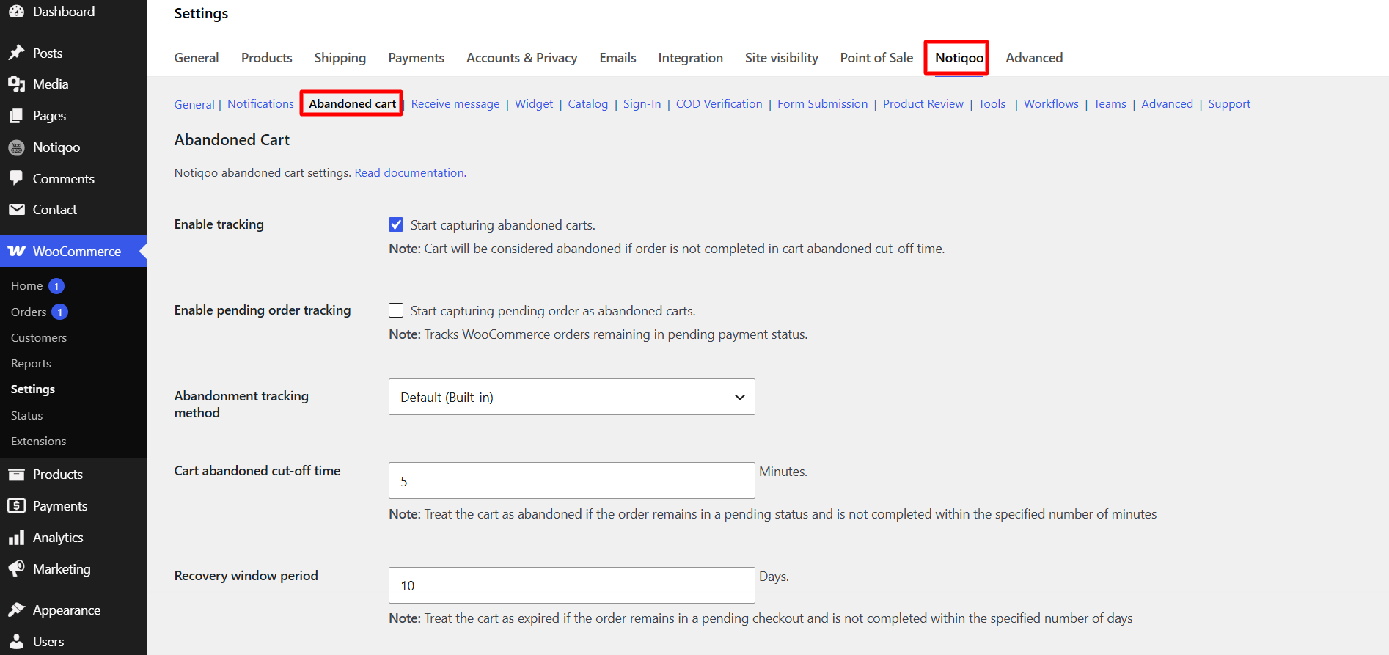Viewport: 1389px width, 655px height.
Task: Open Notiqoo General sub-section link
Action: 194,104
